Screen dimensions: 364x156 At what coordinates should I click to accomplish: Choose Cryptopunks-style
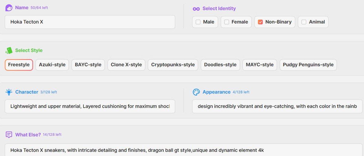click(x=173, y=65)
